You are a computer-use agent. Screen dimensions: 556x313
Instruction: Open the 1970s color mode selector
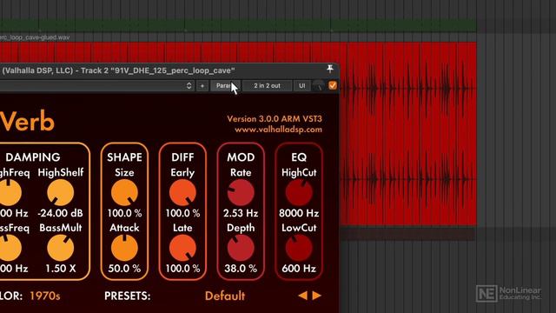[44, 296]
